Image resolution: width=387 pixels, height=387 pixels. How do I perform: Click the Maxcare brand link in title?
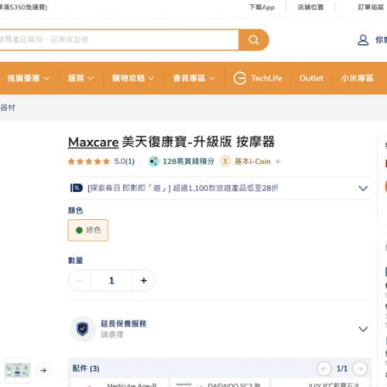[94, 142]
